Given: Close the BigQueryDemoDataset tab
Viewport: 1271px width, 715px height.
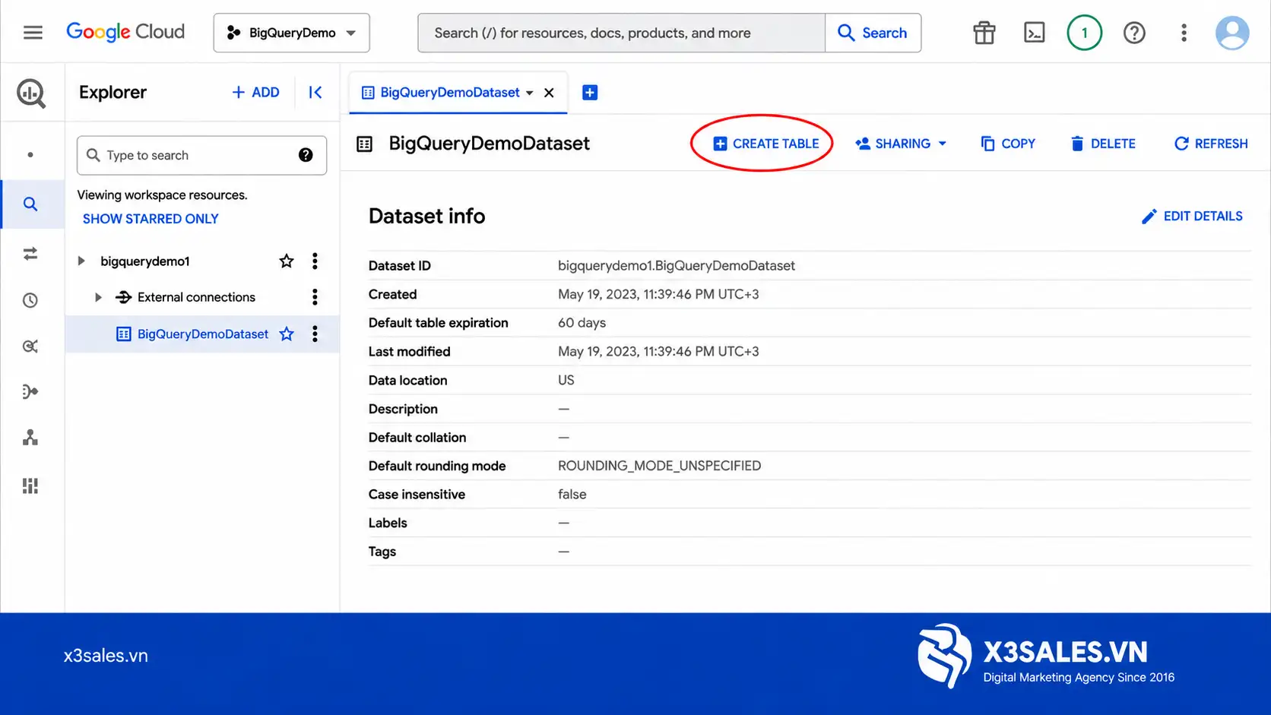Looking at the screenshot, I should tap(549, 93).
